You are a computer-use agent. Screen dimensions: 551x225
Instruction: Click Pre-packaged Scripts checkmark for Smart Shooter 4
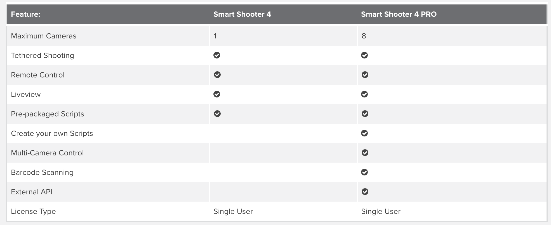click(x=217, y=114)
